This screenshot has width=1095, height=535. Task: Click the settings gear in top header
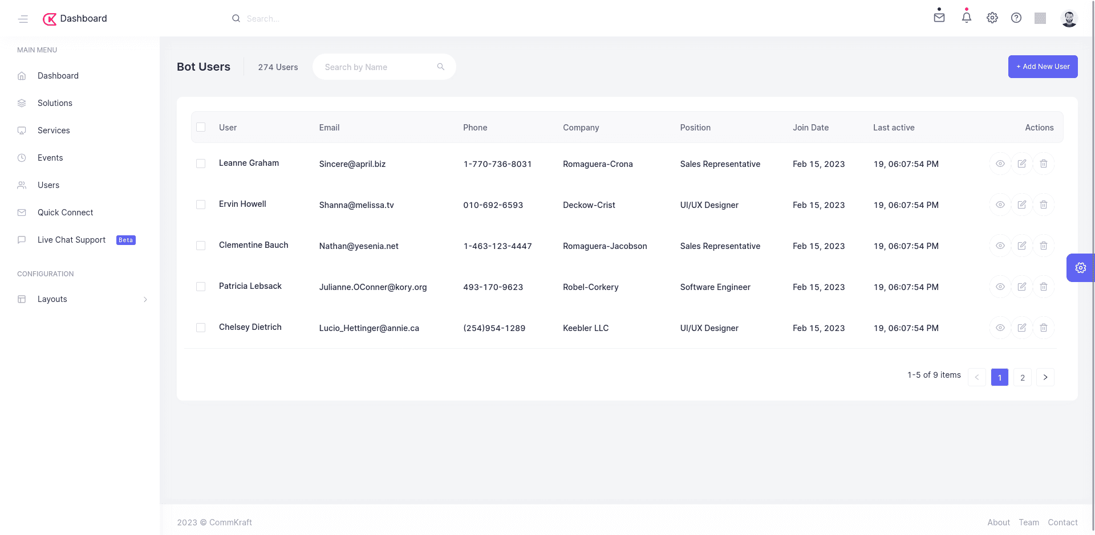point(992,18)
